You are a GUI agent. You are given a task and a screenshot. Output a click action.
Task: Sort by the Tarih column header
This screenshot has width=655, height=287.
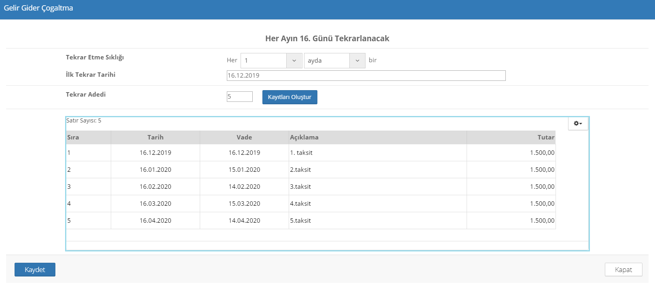(x=155, y=137)
